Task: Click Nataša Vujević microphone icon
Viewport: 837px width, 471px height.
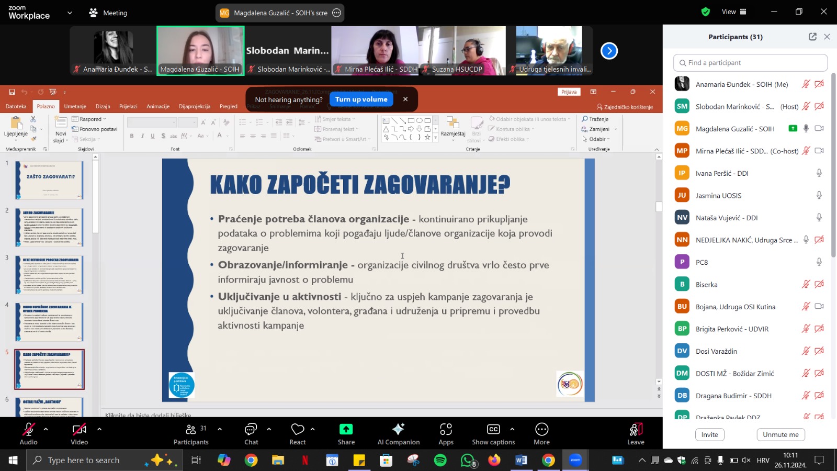Action: pyautogui.click(x=819, y=218)
